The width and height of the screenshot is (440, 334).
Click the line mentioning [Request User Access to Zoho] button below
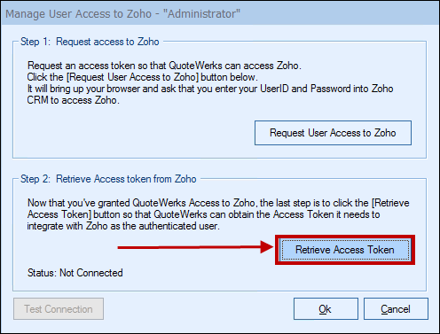[x=142, y=77]
